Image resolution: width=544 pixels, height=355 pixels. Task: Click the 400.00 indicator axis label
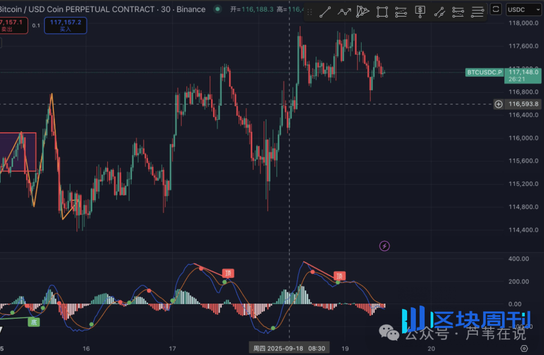point(519,259)
